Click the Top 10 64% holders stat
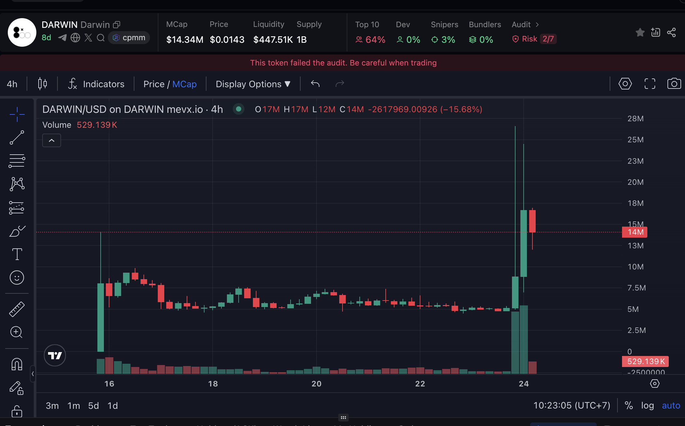 tap(370, 32)
